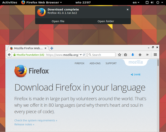Click the Firefox icon in the notification
The width and height of the screenshot is (166, 132).
click(41, 12)
